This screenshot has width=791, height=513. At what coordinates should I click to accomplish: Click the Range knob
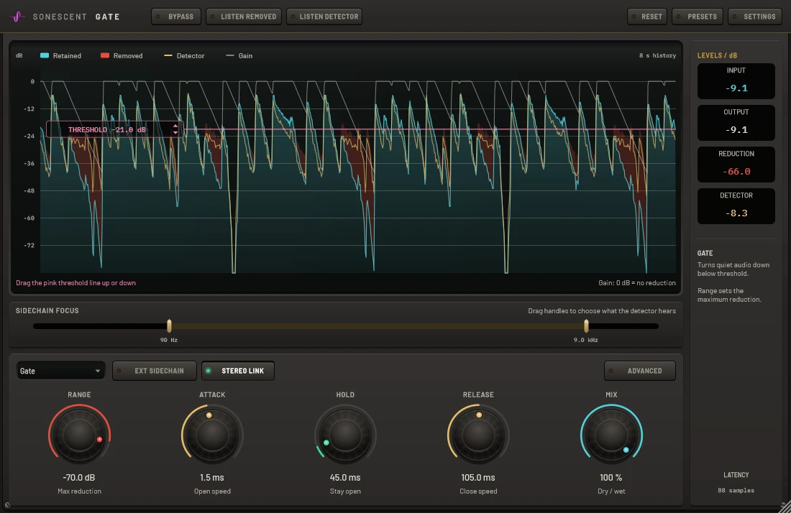(79, 435)
